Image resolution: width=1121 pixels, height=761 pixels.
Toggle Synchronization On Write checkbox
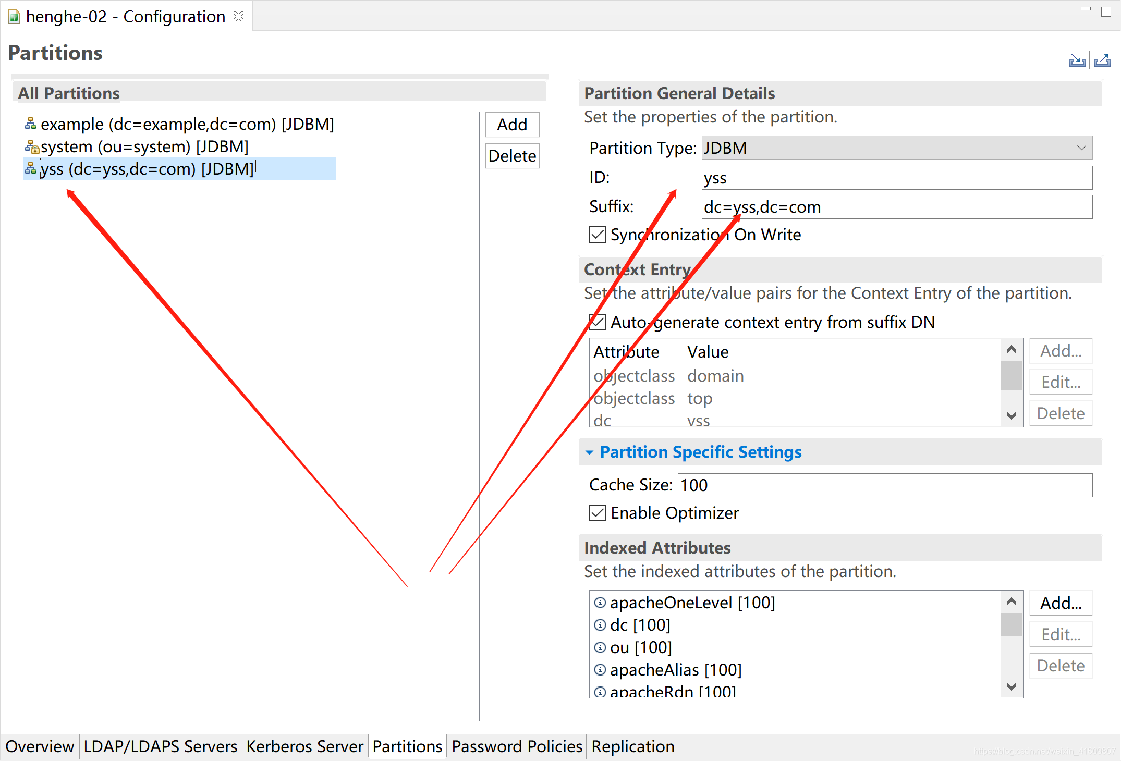[x=598, y=235]
